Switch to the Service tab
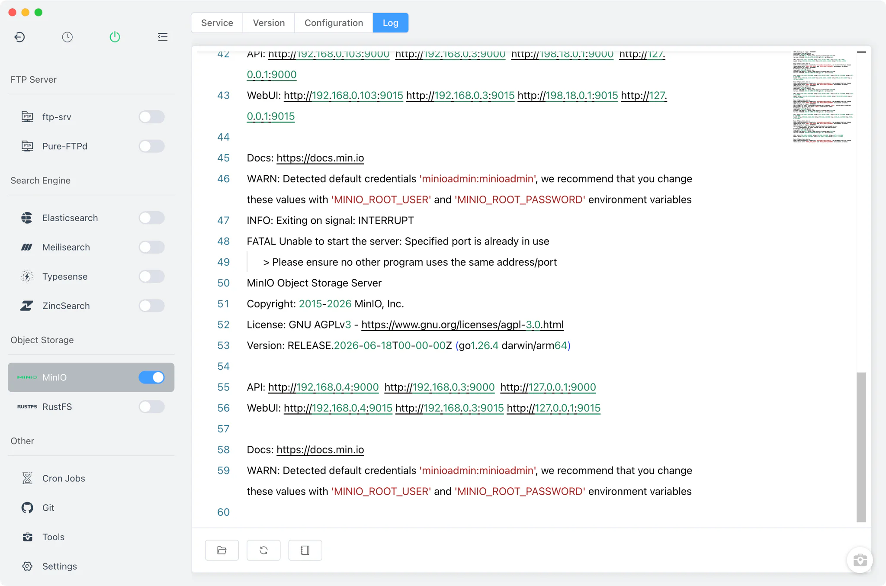The image size is (886, 586). tap(217, 23)
